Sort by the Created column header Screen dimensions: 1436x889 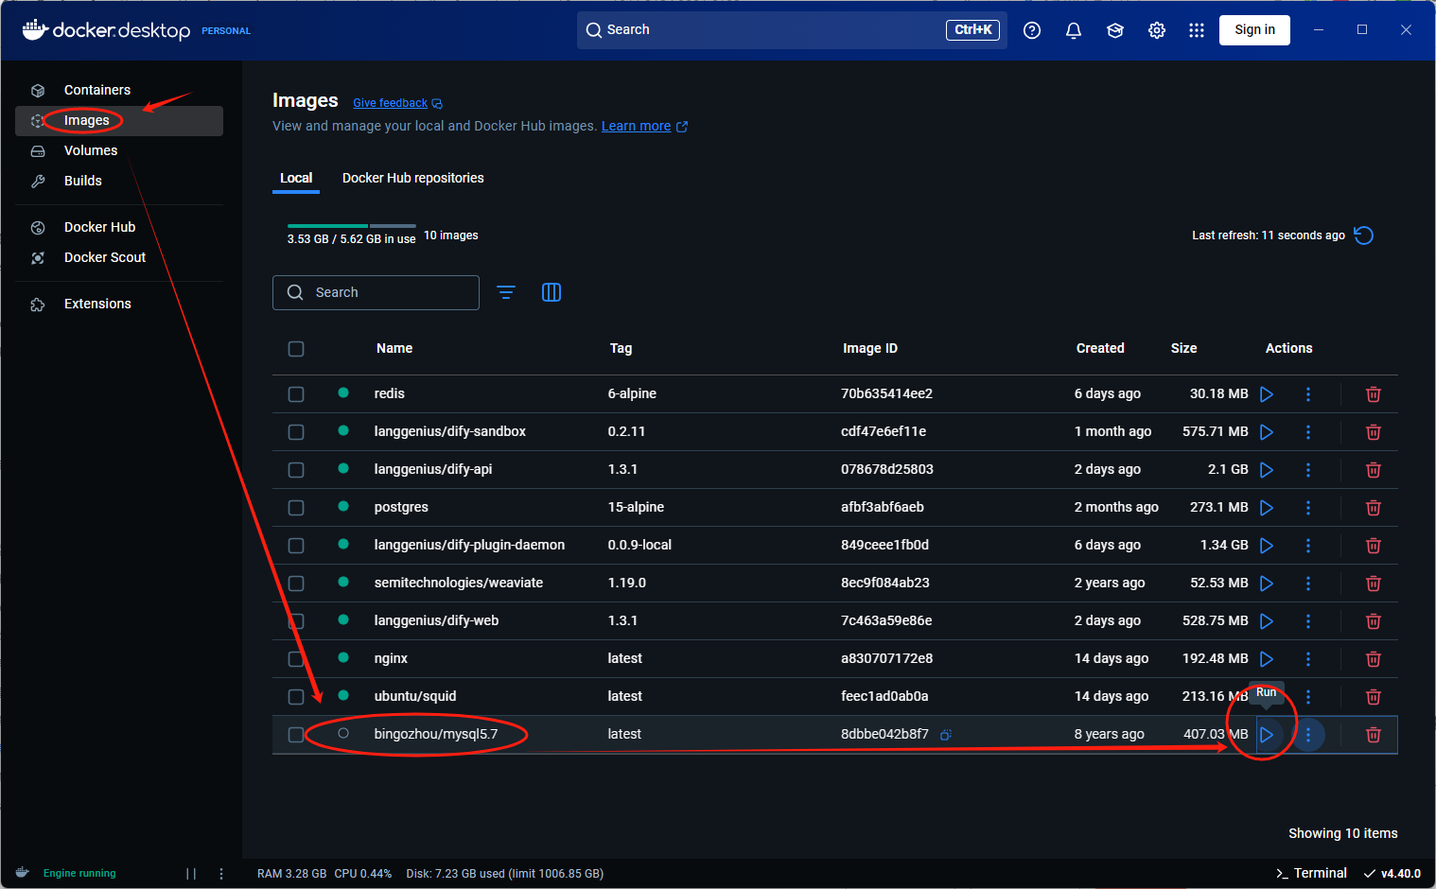point(1100,348)
